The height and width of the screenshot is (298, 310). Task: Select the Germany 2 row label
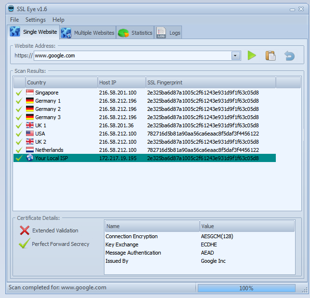[x=48, y=109]
